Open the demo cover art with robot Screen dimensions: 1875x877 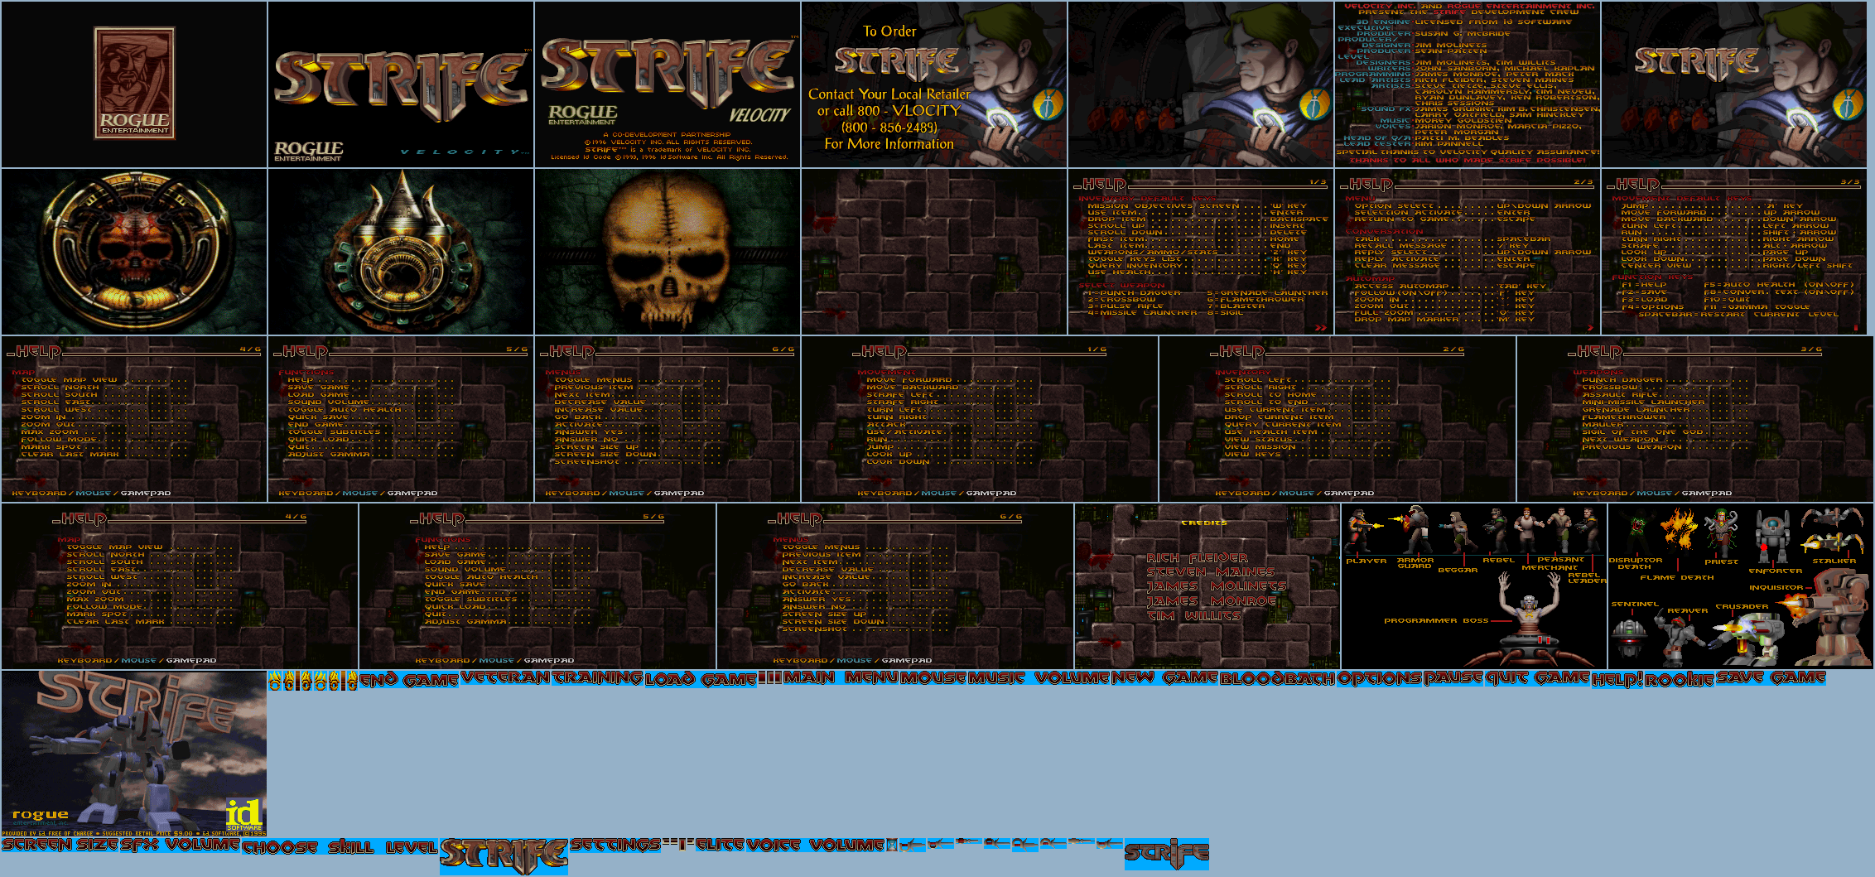[x=134, y=754]
